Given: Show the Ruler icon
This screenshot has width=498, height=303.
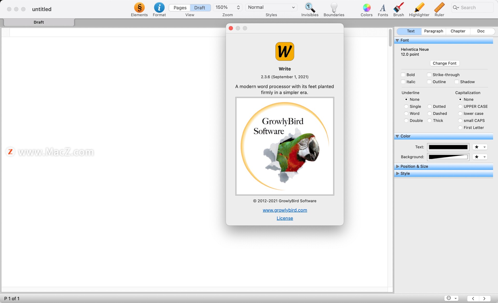Looking at the screenshot, I should pyautogui.click(x=439, y=8).
